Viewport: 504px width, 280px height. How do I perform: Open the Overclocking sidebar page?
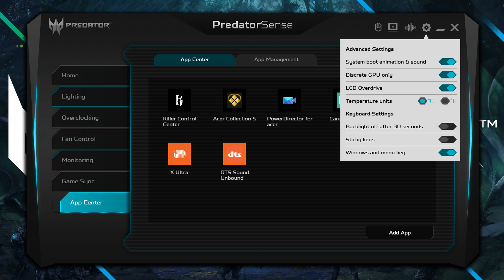coord(80,118)
